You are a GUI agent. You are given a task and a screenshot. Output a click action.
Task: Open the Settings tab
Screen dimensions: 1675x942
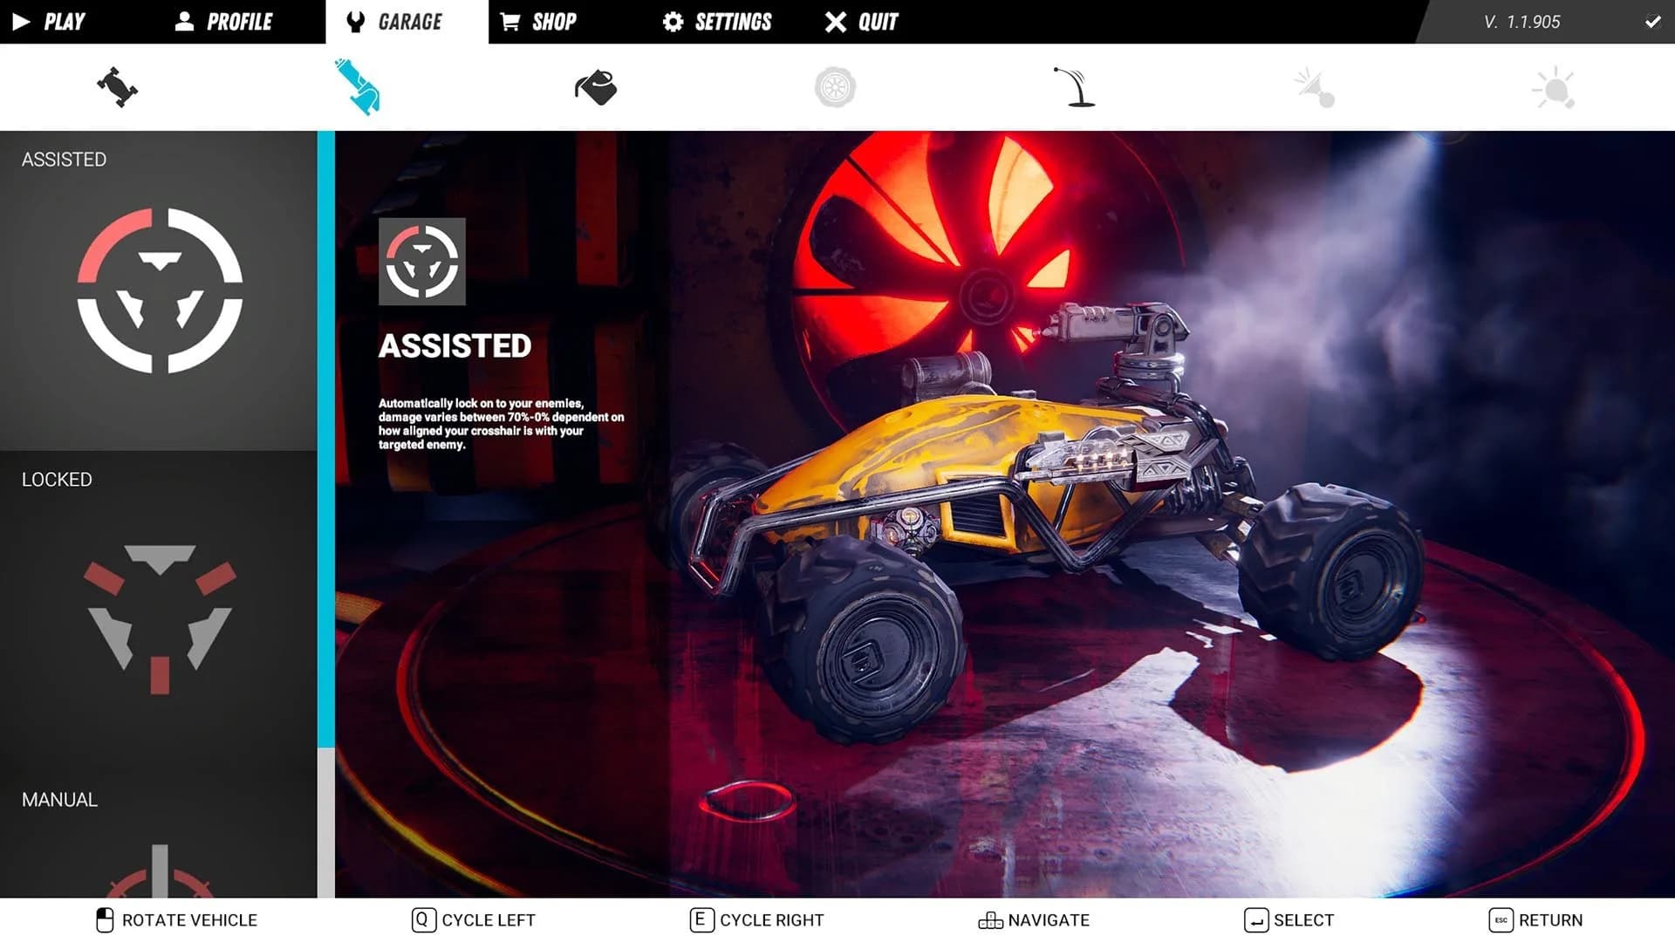(x=717, y=22)
